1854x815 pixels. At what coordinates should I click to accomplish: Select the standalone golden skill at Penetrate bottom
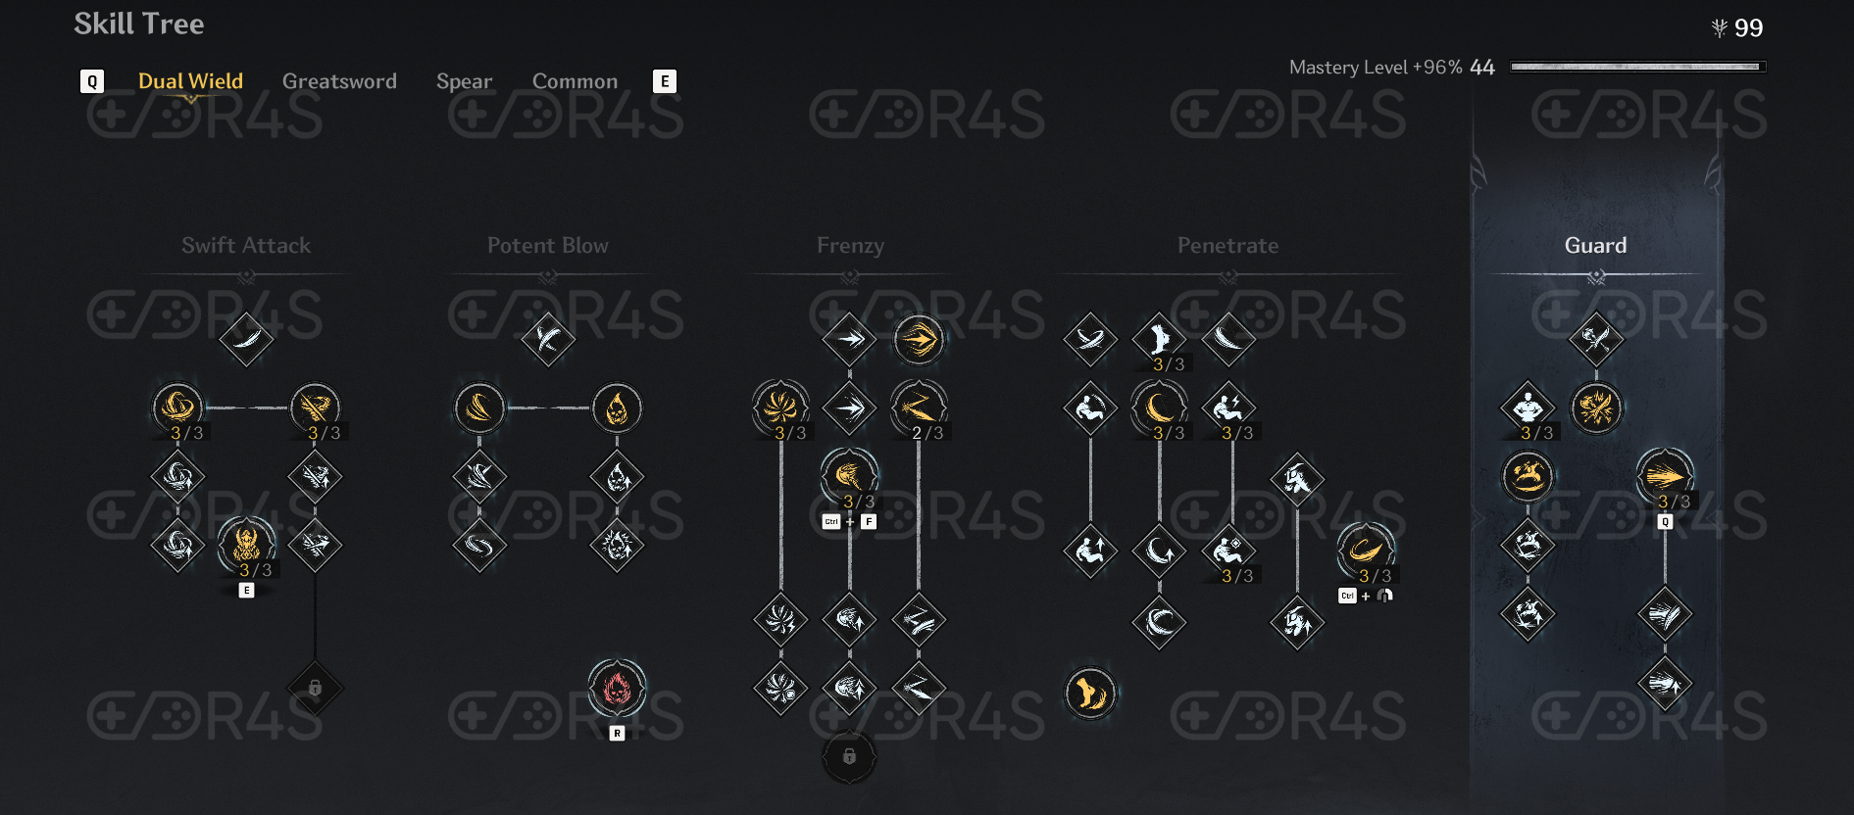click(1090, 694)
